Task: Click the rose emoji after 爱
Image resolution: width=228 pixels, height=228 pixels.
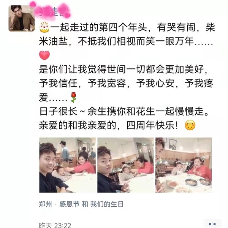Action: click(74, 97)
